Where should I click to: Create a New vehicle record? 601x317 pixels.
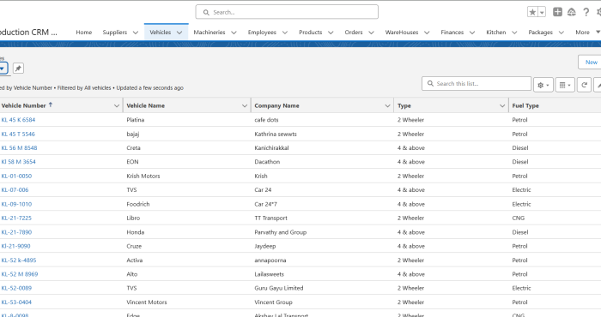(x=591, y=62)
